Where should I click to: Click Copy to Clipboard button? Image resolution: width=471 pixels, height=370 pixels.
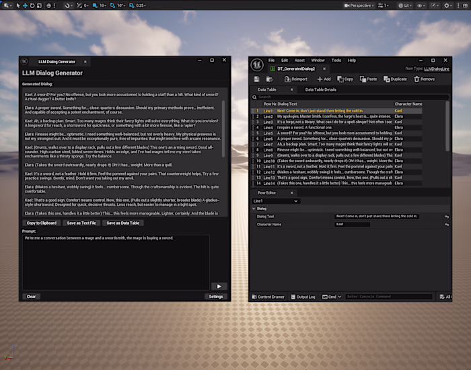point(42,223)
